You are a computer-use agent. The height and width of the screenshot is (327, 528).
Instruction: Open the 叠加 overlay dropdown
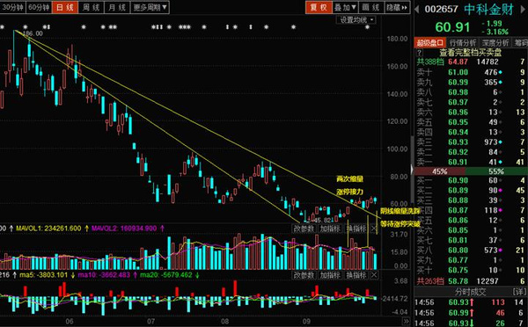pos(345,7)
